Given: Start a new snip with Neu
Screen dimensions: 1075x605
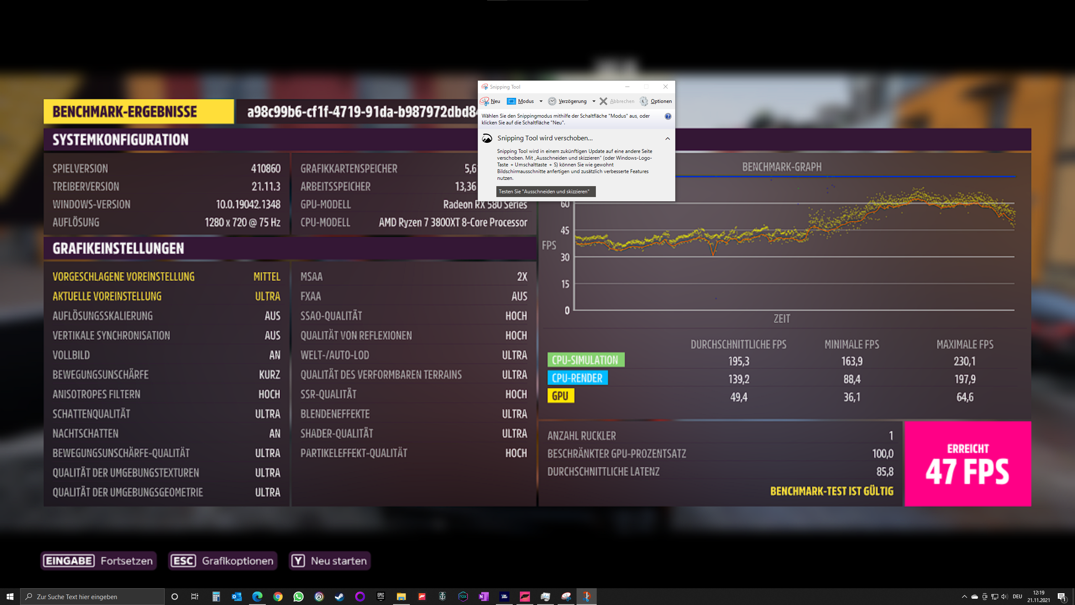Looking at the screenshot, I should coord(490,101).
